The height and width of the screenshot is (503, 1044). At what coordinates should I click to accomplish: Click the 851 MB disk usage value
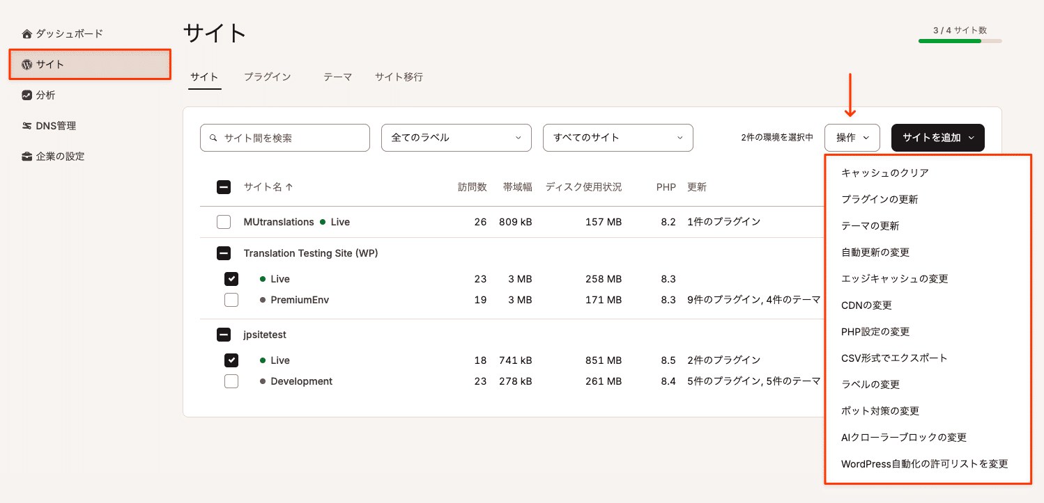604,360
